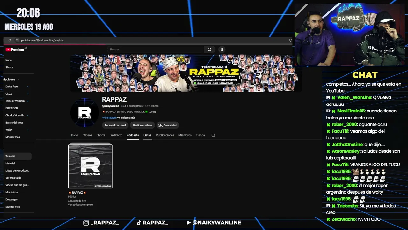Screen dimensions: 408x230
Task: Show more subscriptions with Mostrar más under Wolty
Action: [13, 137]
